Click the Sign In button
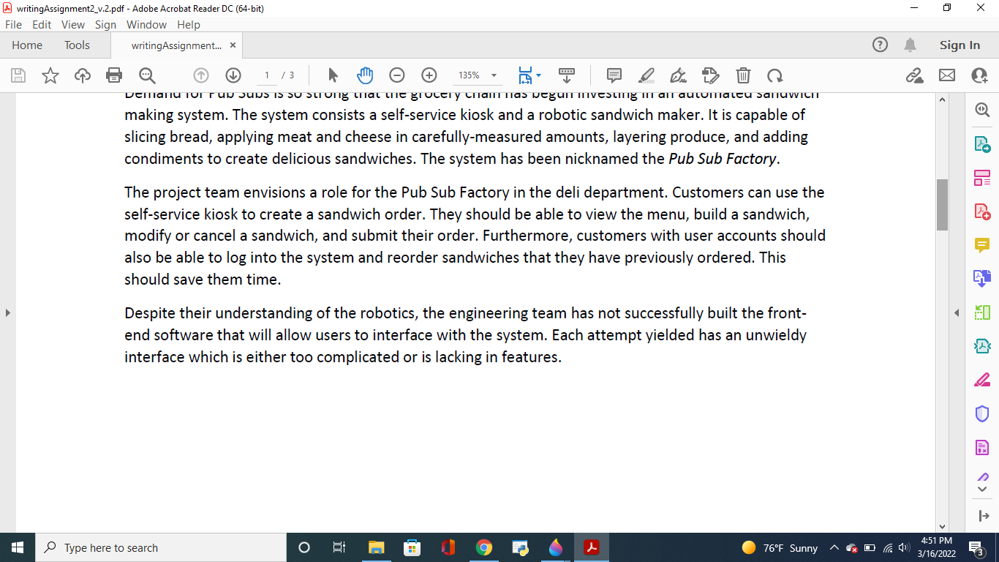999x562 pixels. point(960,45)
